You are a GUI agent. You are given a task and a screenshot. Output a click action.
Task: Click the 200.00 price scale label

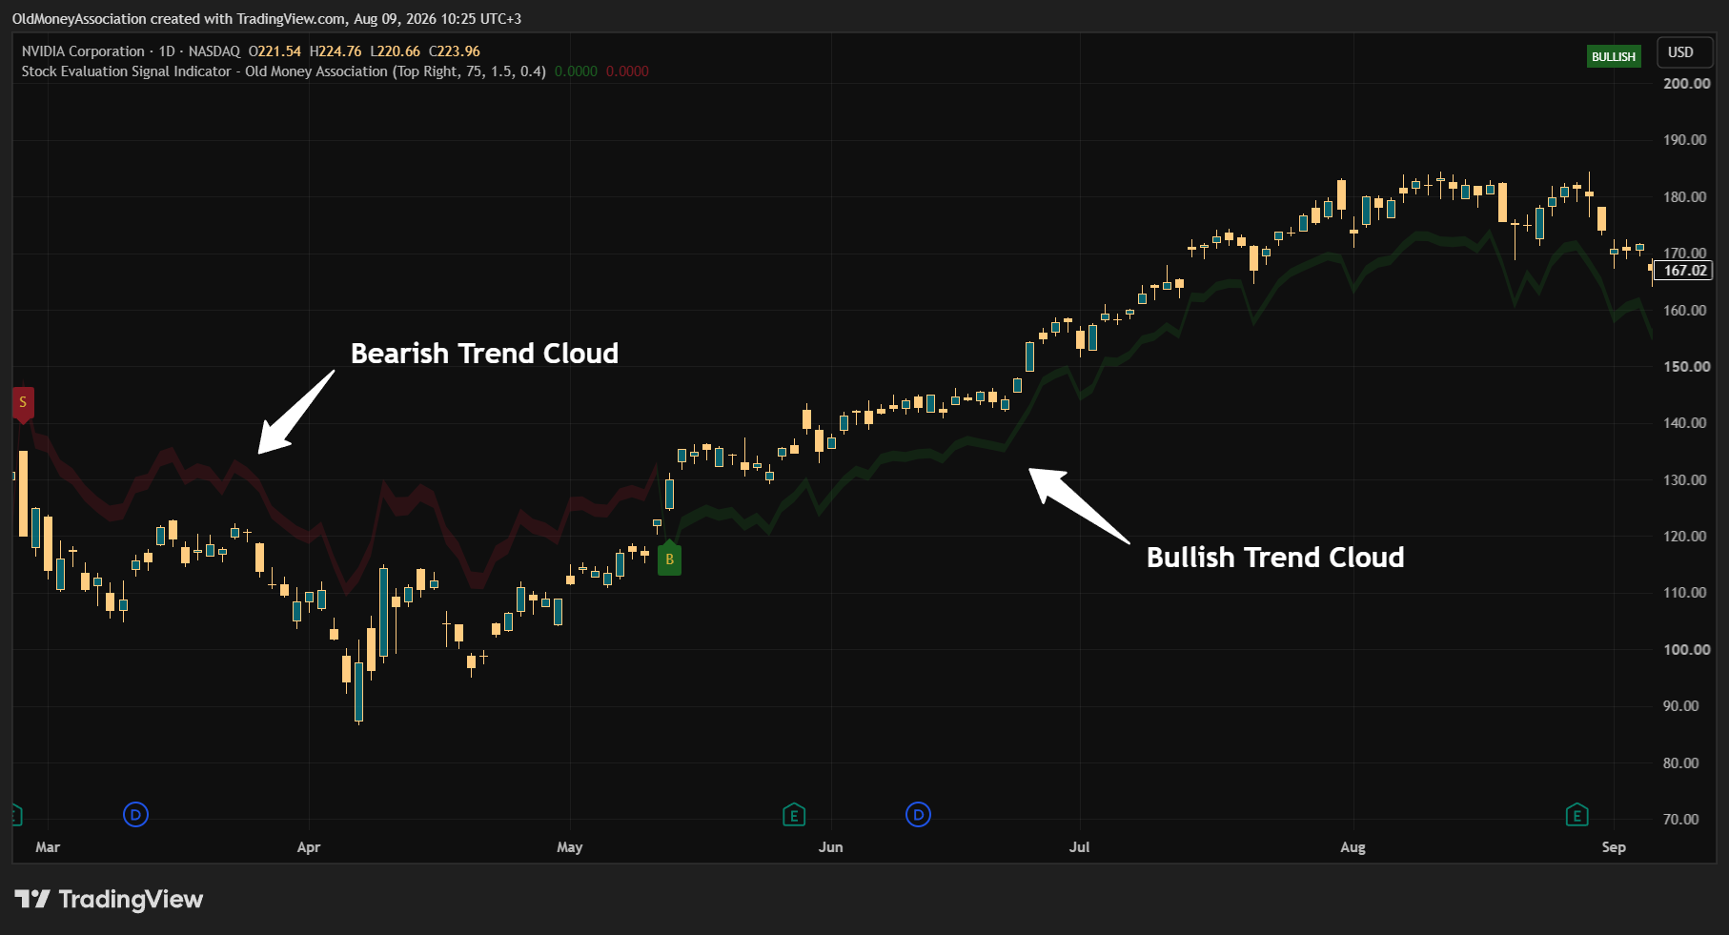(1686, 84)
